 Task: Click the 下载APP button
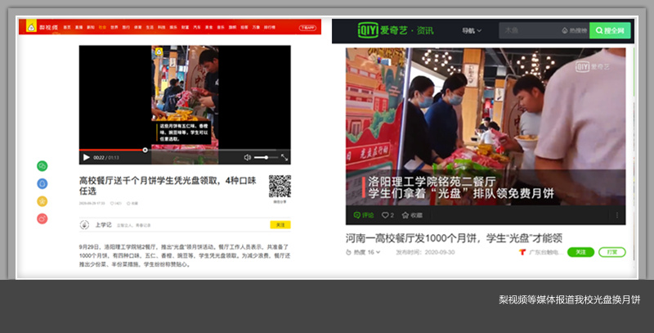[x=307, y=27]
